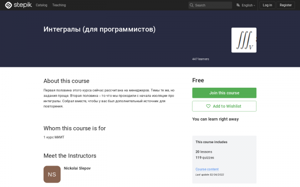Click the language translate icon
Screen dimensions: 300x187
coord(238,5)
